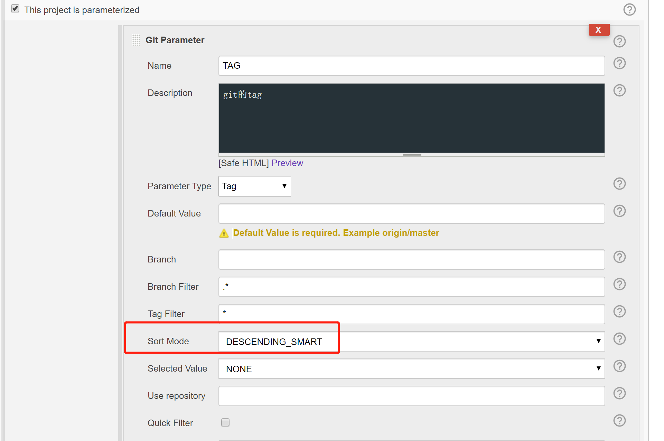Click drag handle beside Git Parameter title

(136, 40)
